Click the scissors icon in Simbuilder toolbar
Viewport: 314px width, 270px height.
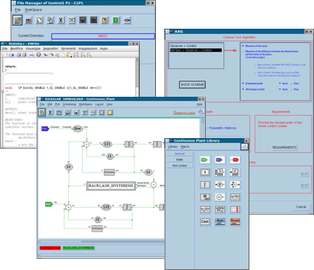51,112
